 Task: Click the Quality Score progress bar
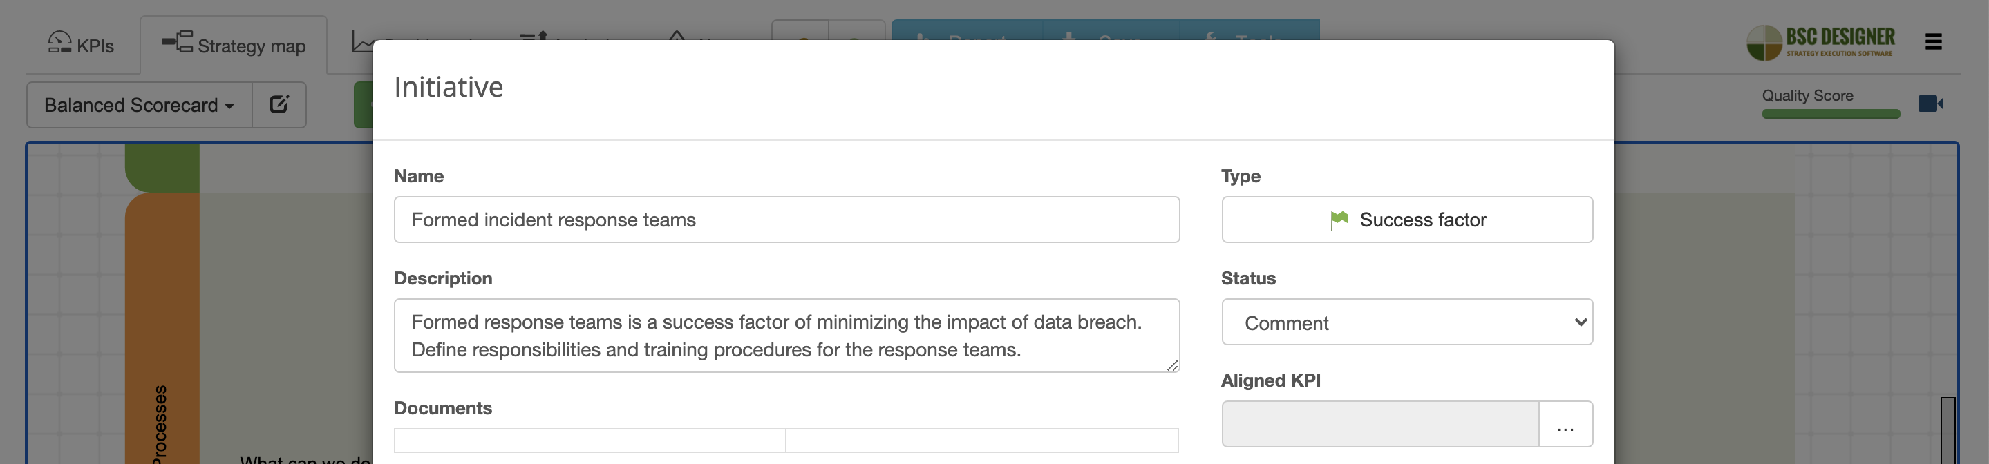coord(1830,114)
